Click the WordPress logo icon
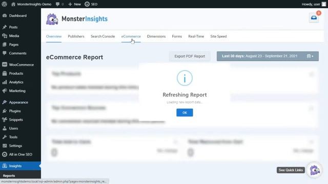Image resolution: width=328 pixels, height=184 pixels. tap(4, 4)
